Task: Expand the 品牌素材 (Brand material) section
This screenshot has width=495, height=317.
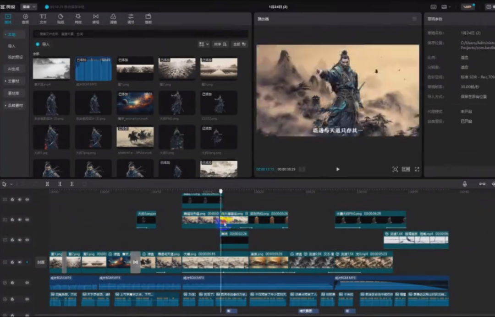Action: [14, 105]
